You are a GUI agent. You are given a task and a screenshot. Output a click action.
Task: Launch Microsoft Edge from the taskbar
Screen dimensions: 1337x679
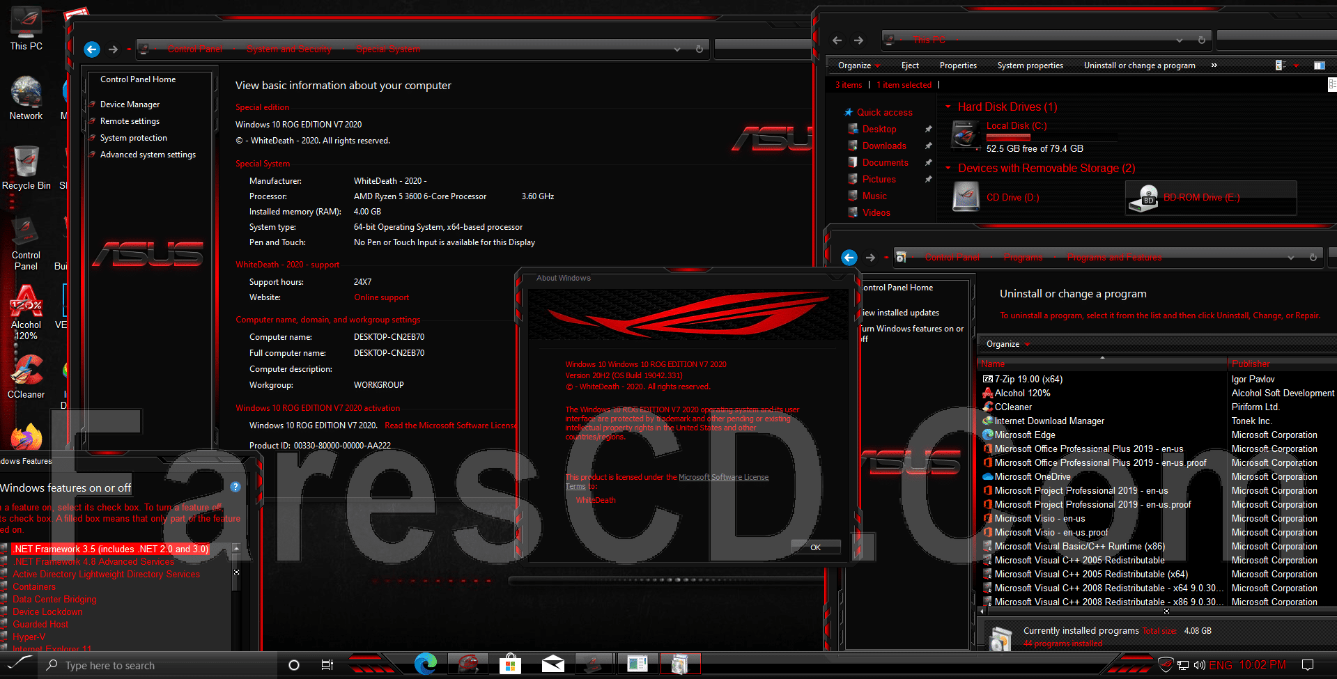(x=426, y=664)
